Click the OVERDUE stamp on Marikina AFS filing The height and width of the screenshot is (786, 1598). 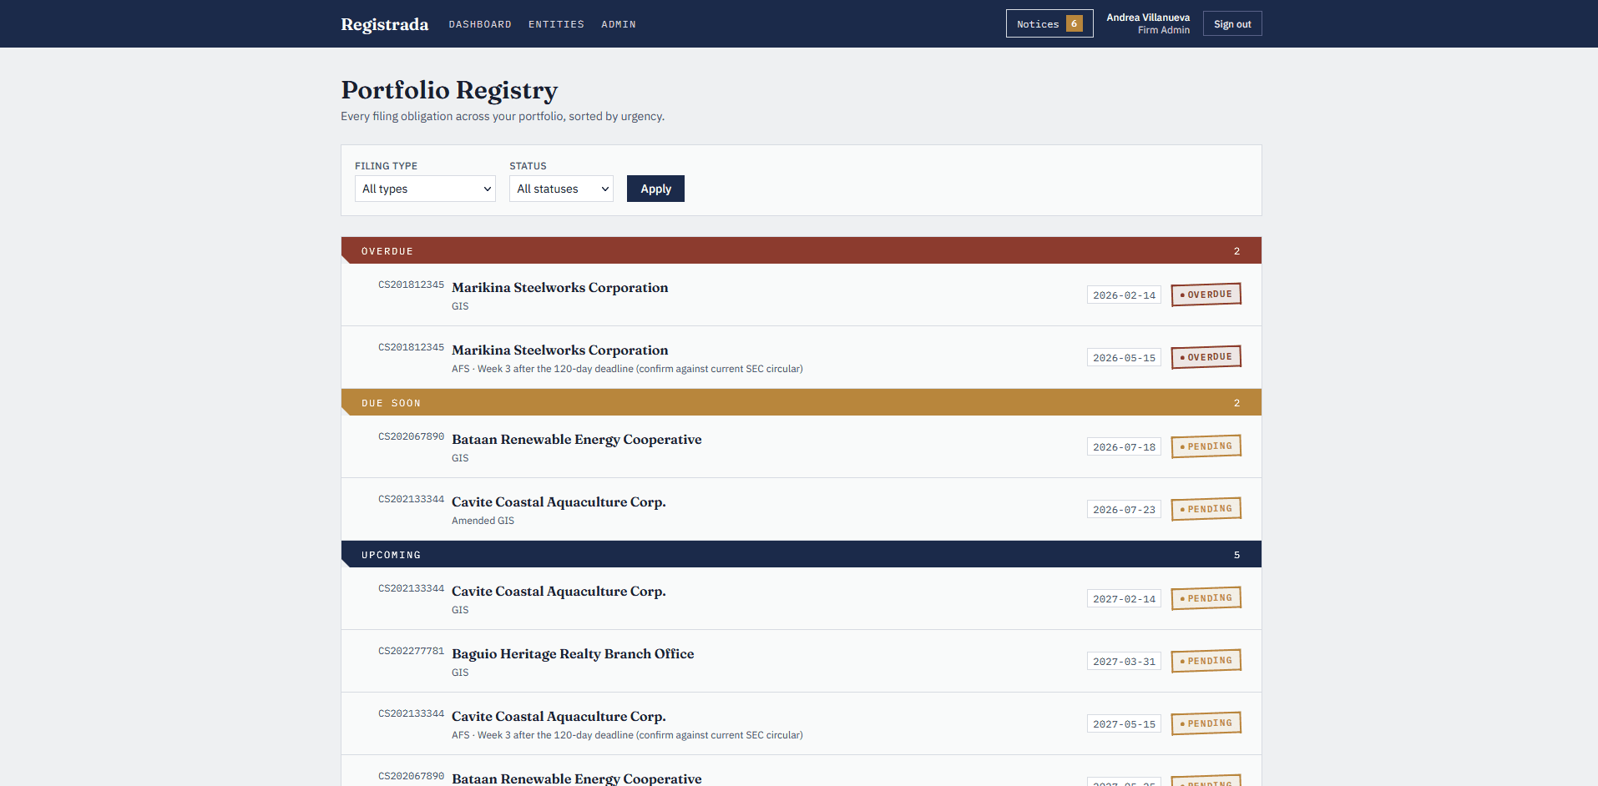[x=1206, y=357]
